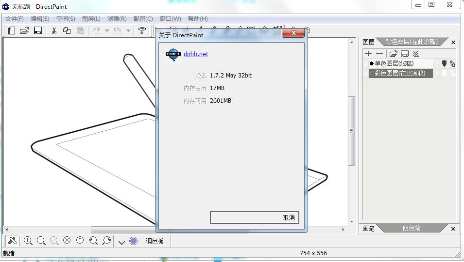Open the 窗口(W) menu

171,19
